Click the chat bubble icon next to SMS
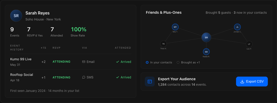 84,77
